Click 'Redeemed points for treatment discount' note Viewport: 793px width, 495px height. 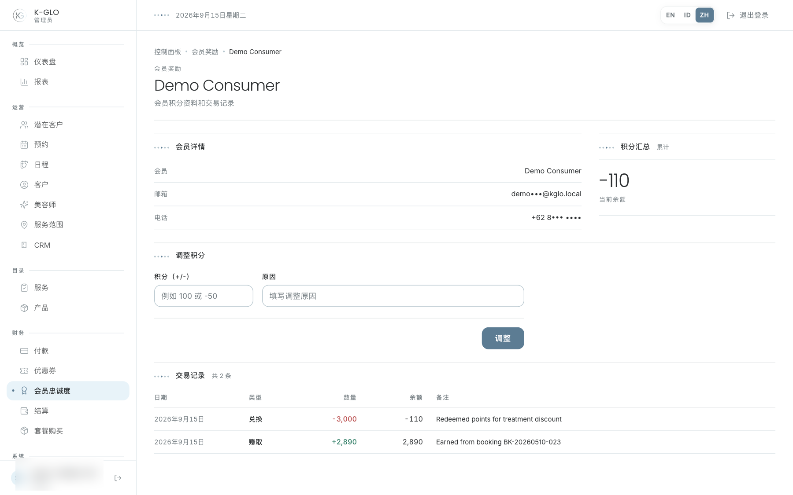pyautogui.click(x=499, y=419)
